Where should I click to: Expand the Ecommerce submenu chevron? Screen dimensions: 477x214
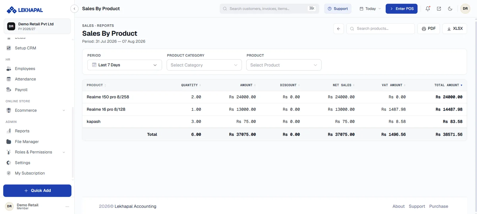(64, 110)
